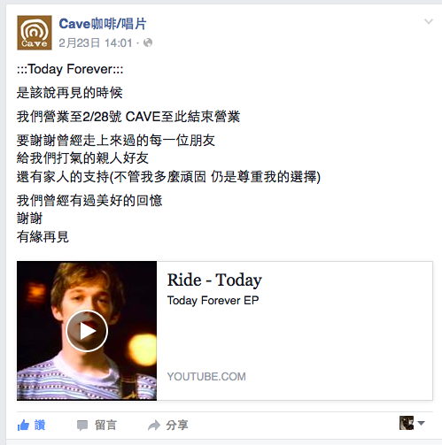This screenshot has width=442, height=445.
Task: Click the Today Forever EP description text
Action: tap(213, 301)
